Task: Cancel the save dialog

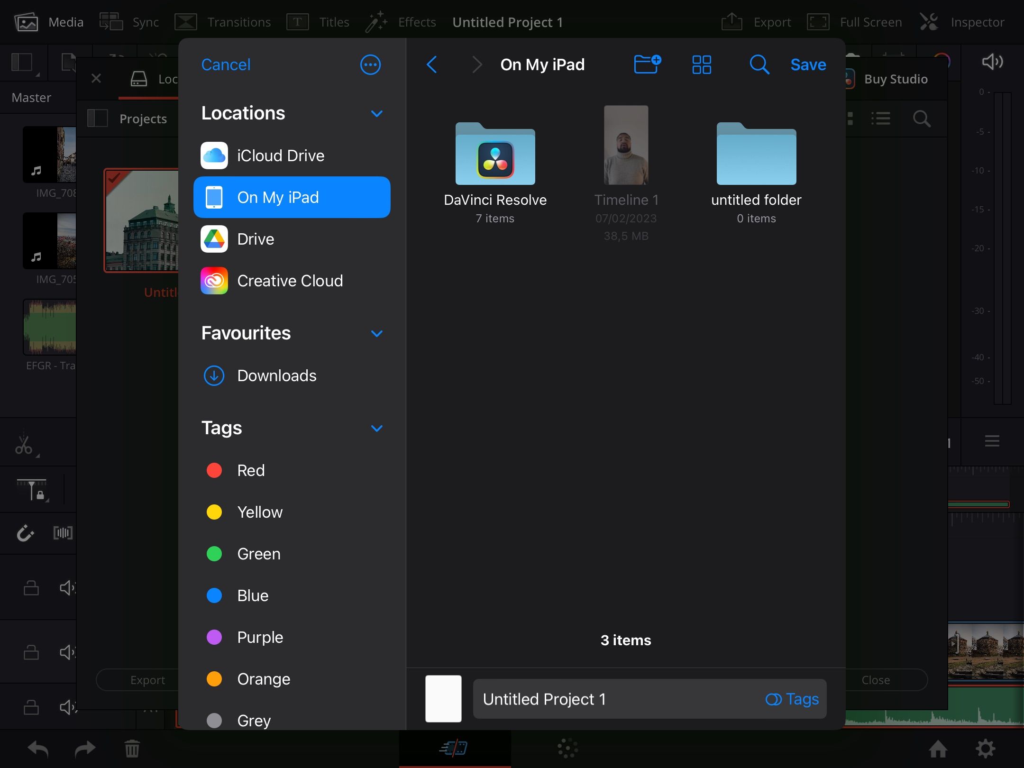Action: coord(226,64)
